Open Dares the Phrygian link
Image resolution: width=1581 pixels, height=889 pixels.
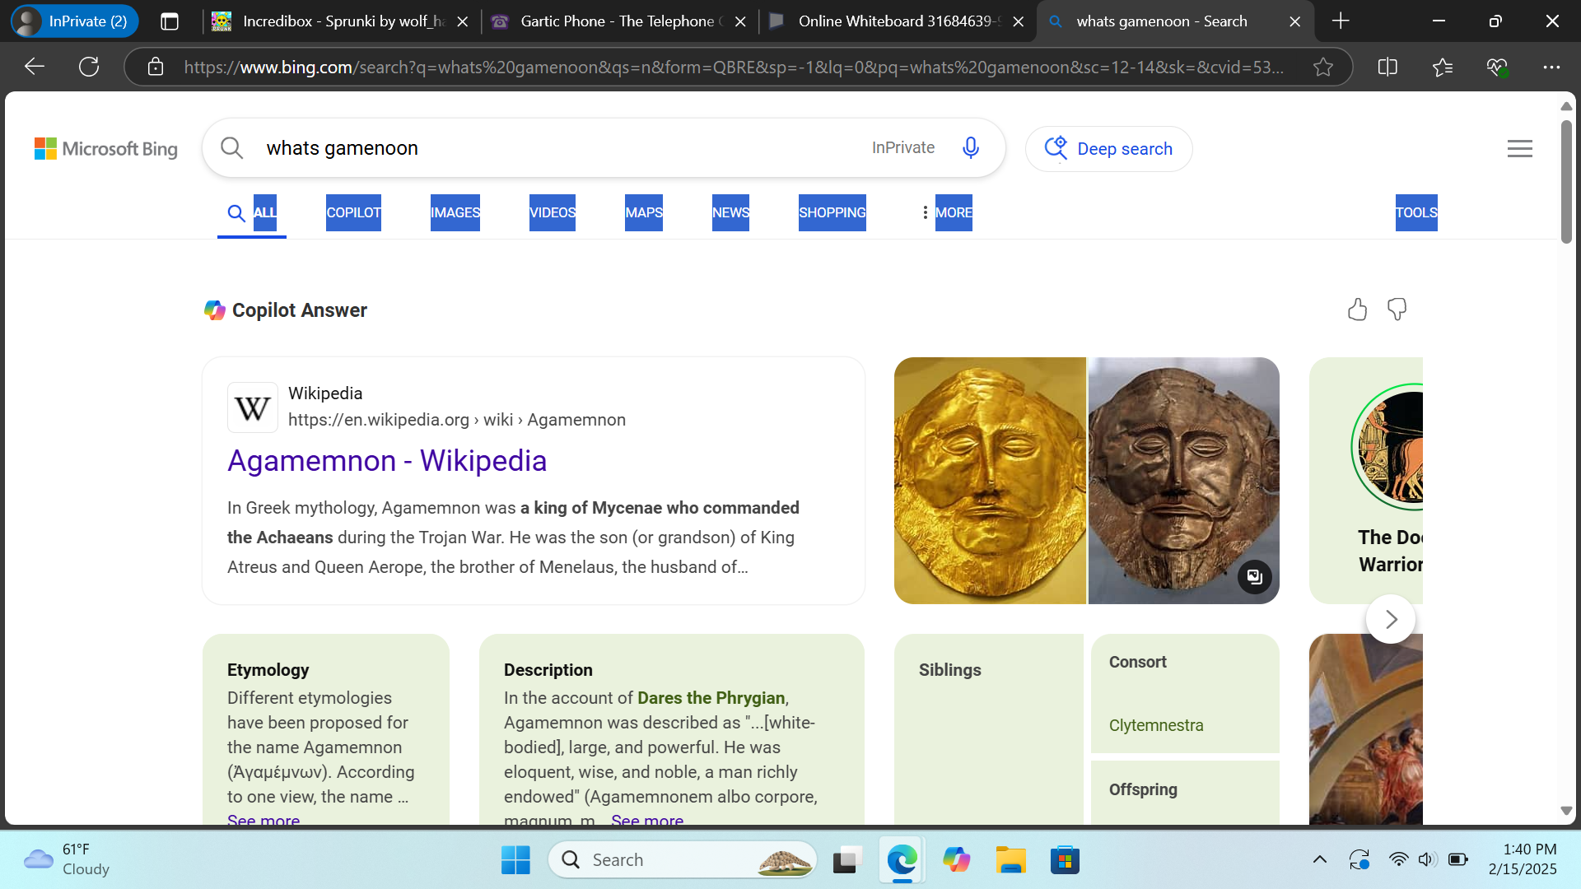point(711,698)
